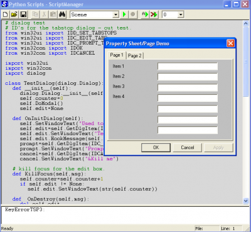Click the 'self.edit=None' code line
This screenshot has width=251, height=232.
(41, 108)
